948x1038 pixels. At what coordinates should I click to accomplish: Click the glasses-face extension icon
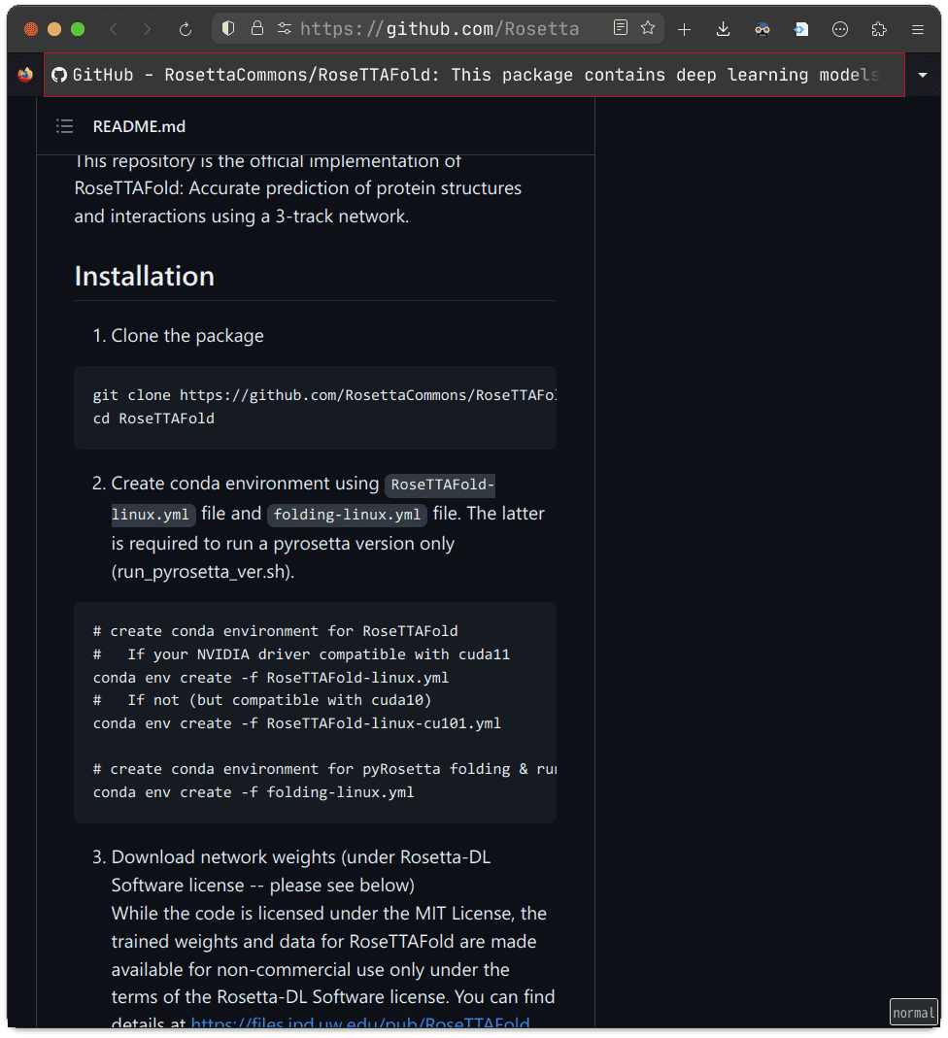(762, 29)
